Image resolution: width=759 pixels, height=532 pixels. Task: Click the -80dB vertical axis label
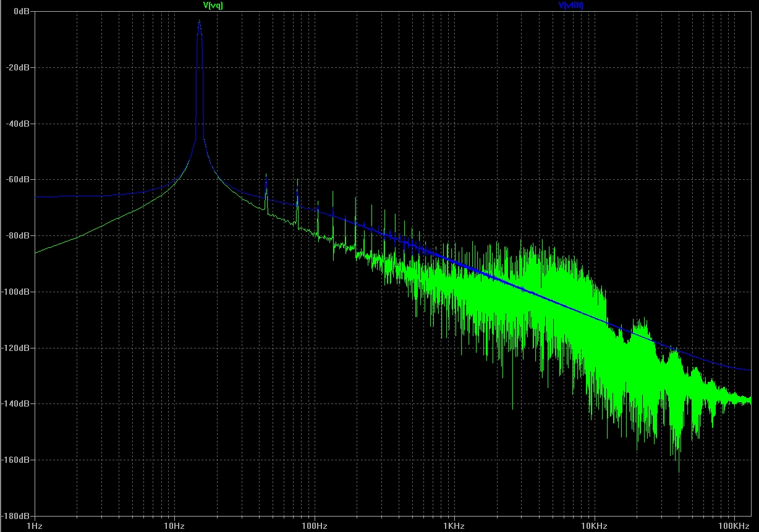(x=18, y=235)
